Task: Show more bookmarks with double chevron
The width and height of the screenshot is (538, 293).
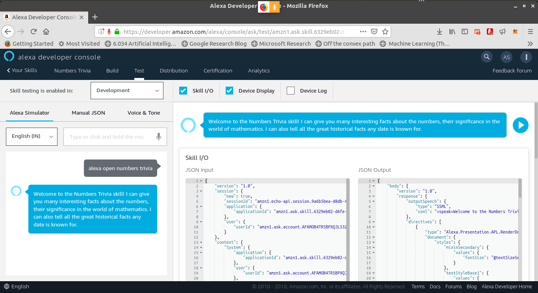Action: pyautogui.click(x=530, y=44)
